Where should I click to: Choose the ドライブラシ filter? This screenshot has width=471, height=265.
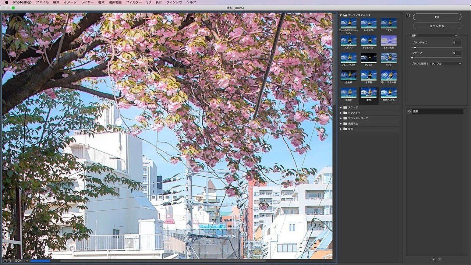(x=368, y=40)
